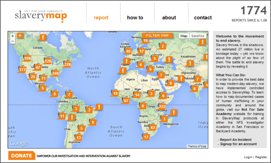This screenshot has width=271, height=163.
Task: Select the marker labeled 2
Action: (x=162, y=46)
